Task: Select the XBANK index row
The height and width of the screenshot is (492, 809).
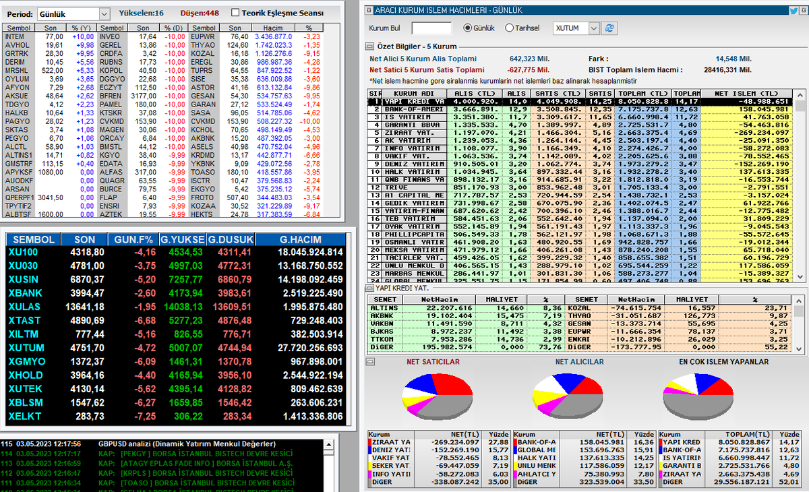Action: coord(176,293)
